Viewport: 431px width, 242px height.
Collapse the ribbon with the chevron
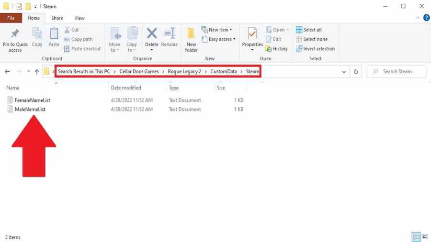(418, 18)
